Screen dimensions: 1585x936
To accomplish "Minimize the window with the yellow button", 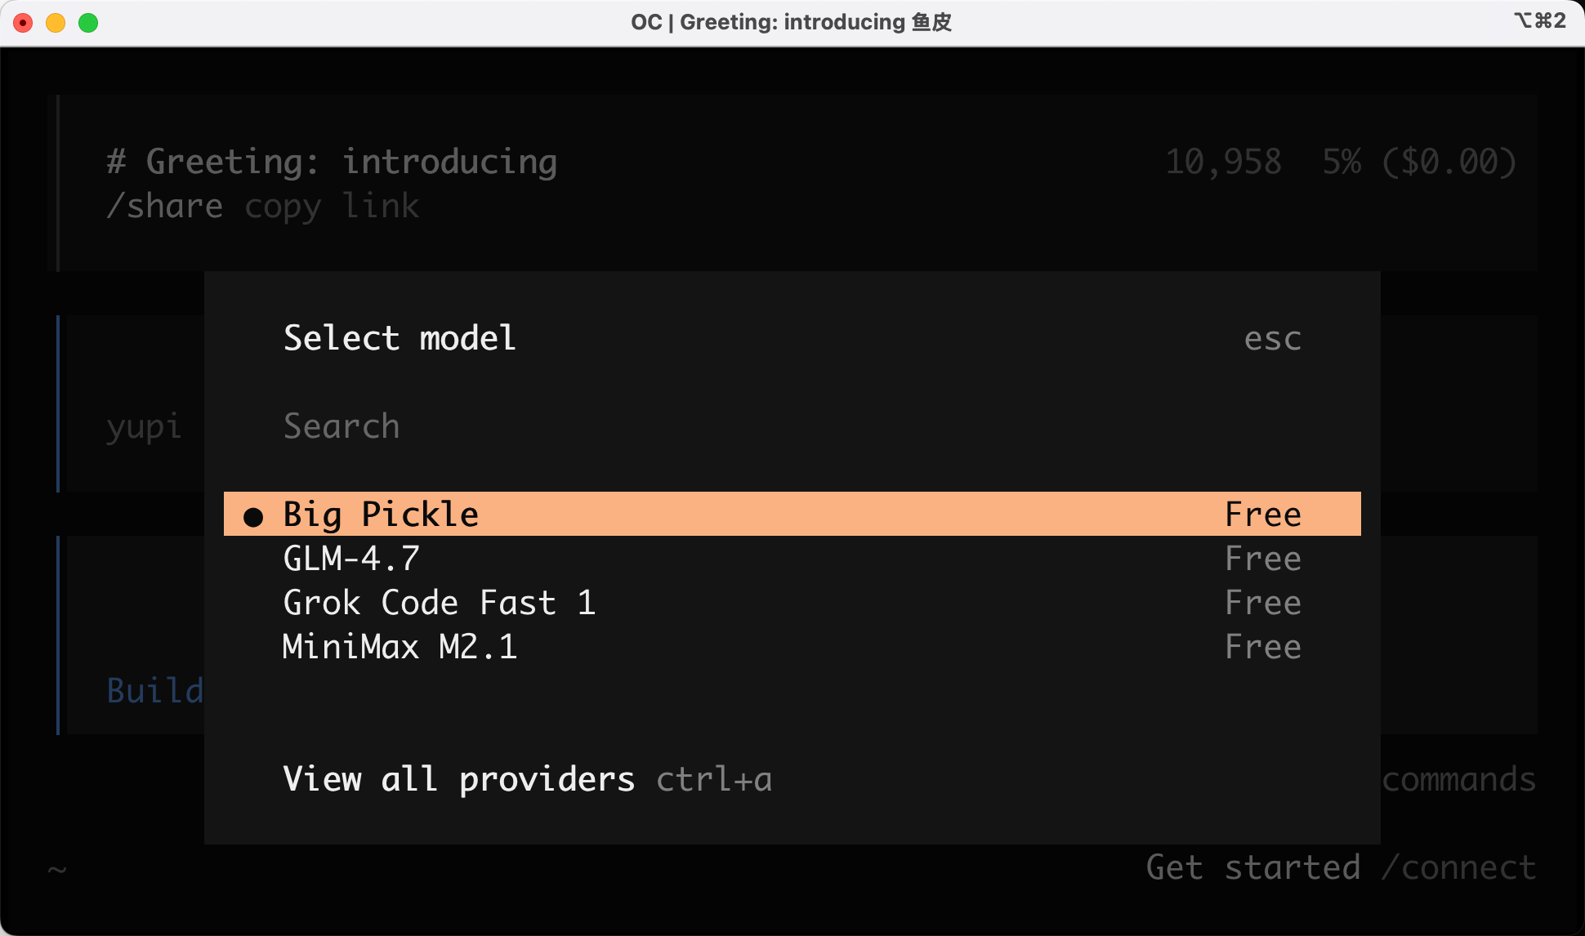I will coord(56,23).
